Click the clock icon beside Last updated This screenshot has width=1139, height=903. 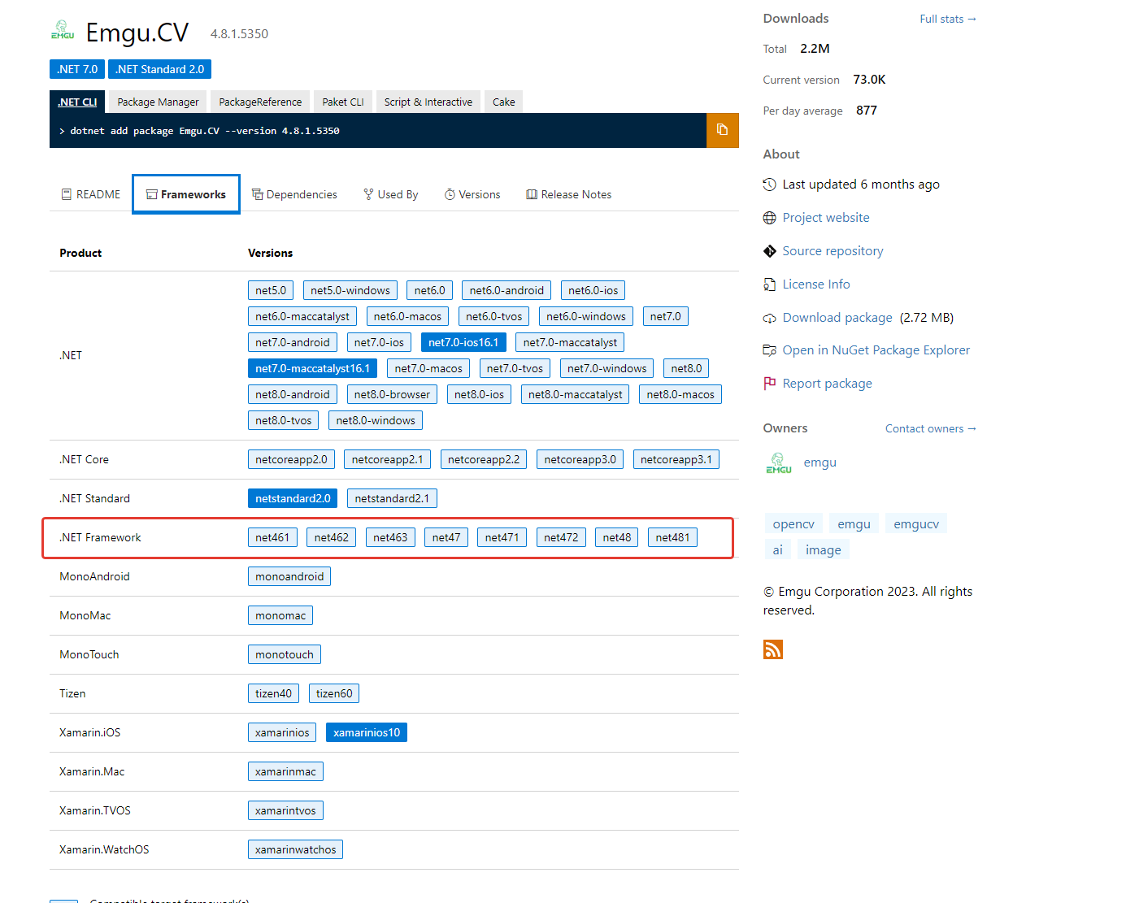click(769, 185)
